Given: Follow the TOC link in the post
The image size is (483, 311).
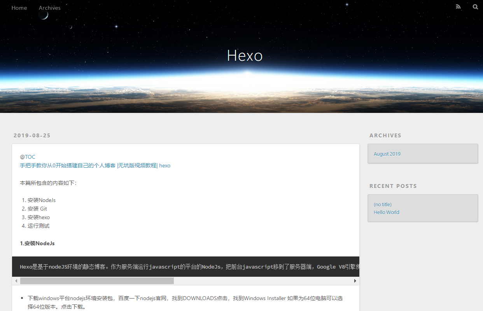Looking at the screenshot, I should (x=30, y=157).
